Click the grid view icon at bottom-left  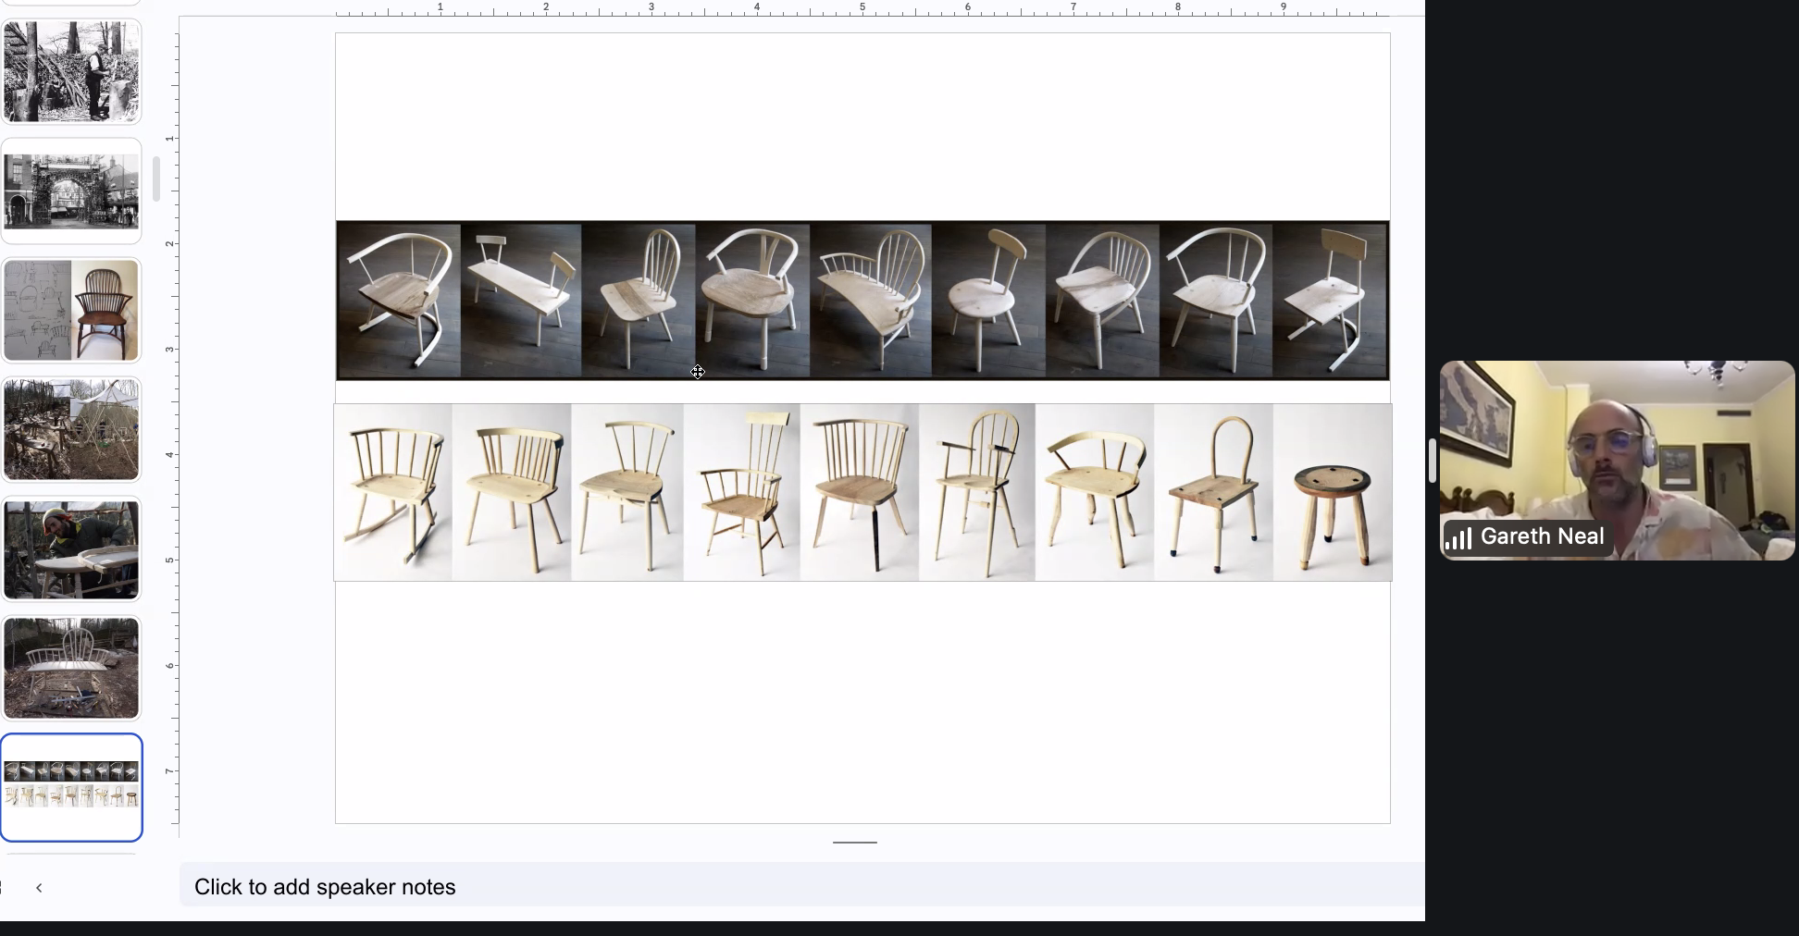click(3, 888)
